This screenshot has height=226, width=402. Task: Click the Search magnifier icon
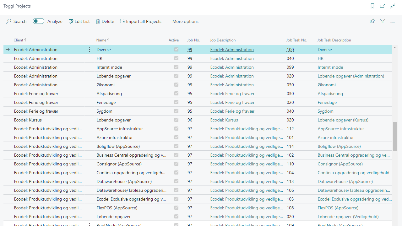(x=8, y=21)
